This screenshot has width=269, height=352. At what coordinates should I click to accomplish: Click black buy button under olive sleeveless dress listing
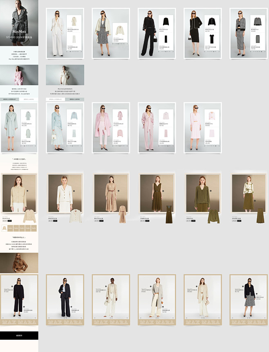(x=147, y=221)
